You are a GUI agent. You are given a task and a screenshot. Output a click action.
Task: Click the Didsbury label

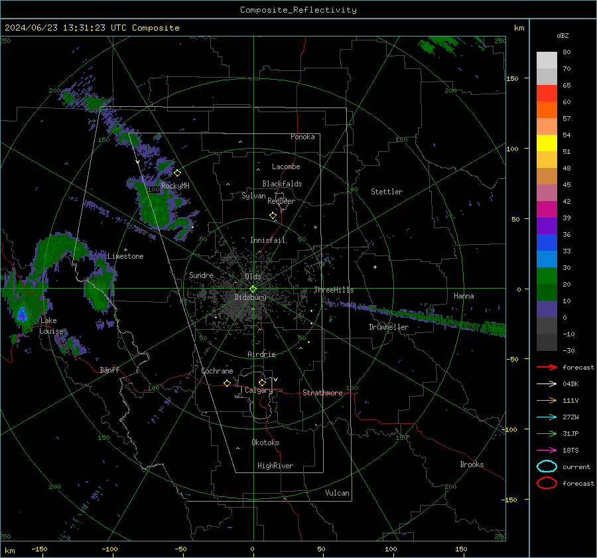(x=251, y=297)
